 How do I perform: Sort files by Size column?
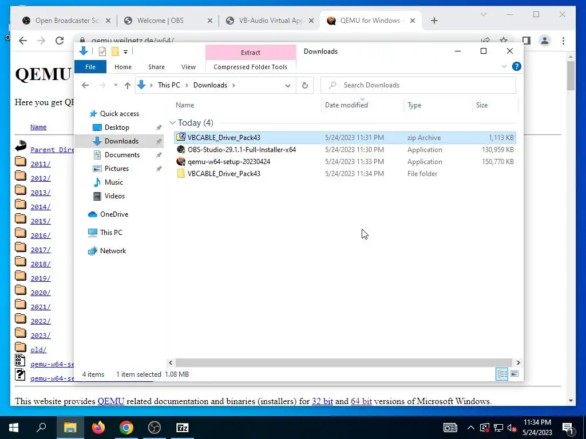[482, 105]
